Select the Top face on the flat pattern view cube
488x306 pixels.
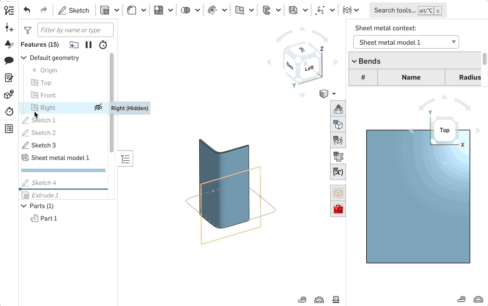(444, 130)
